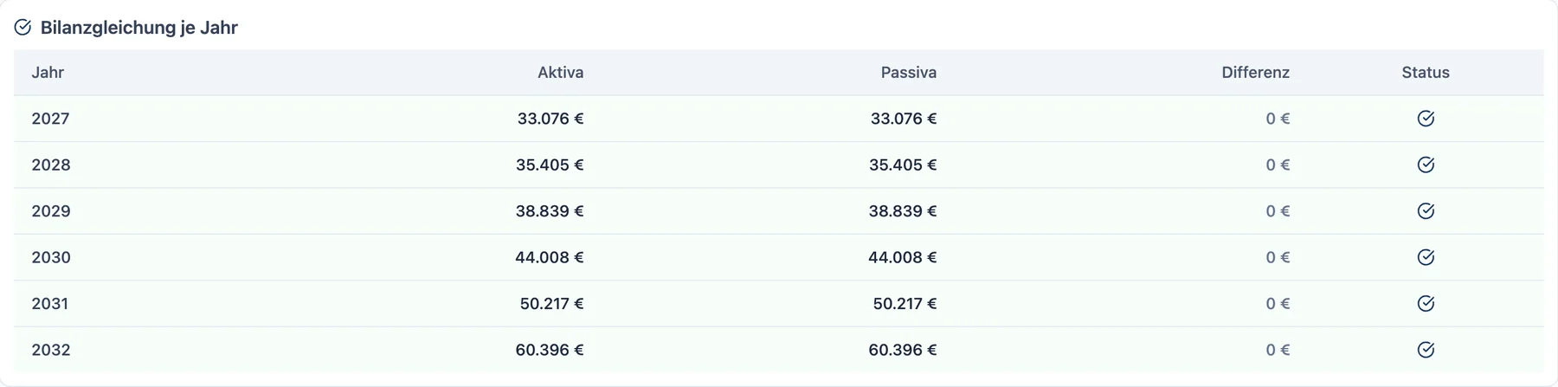Select the Differenz column header

pos(1255,73)
